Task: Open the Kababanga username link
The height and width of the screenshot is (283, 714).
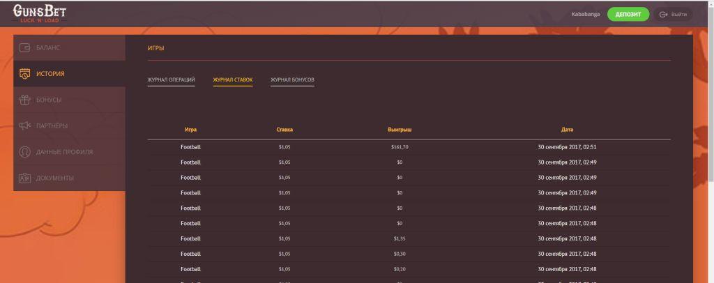Action: [x=586, y=14]
